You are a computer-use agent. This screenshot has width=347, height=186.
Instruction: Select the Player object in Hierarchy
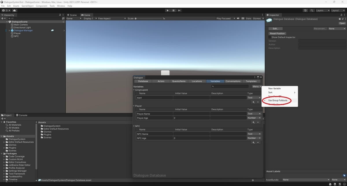(17, 33)
